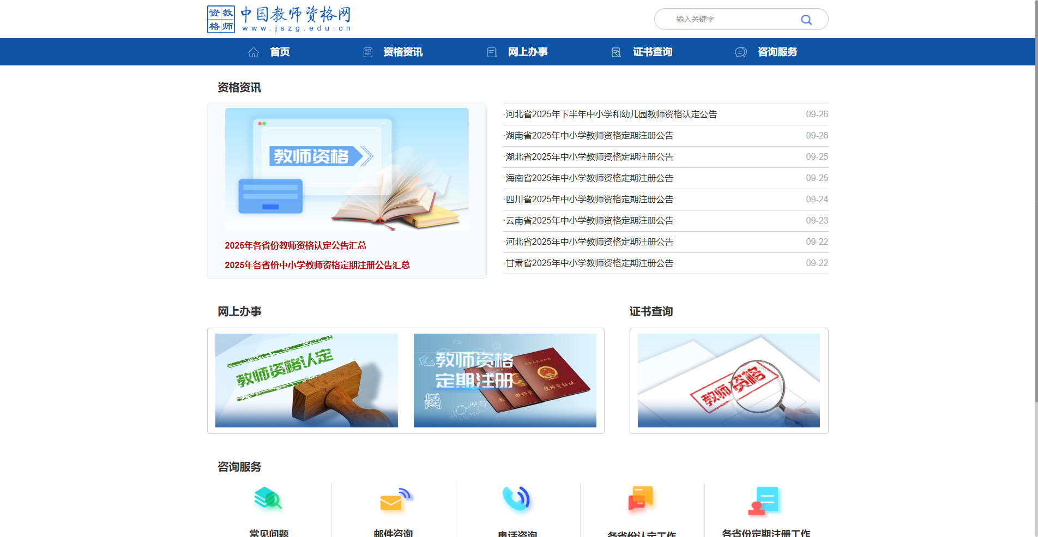The image size is (1038, 537).
Task: Click the search magnifier in the search bar
Action: click(807, 19)
